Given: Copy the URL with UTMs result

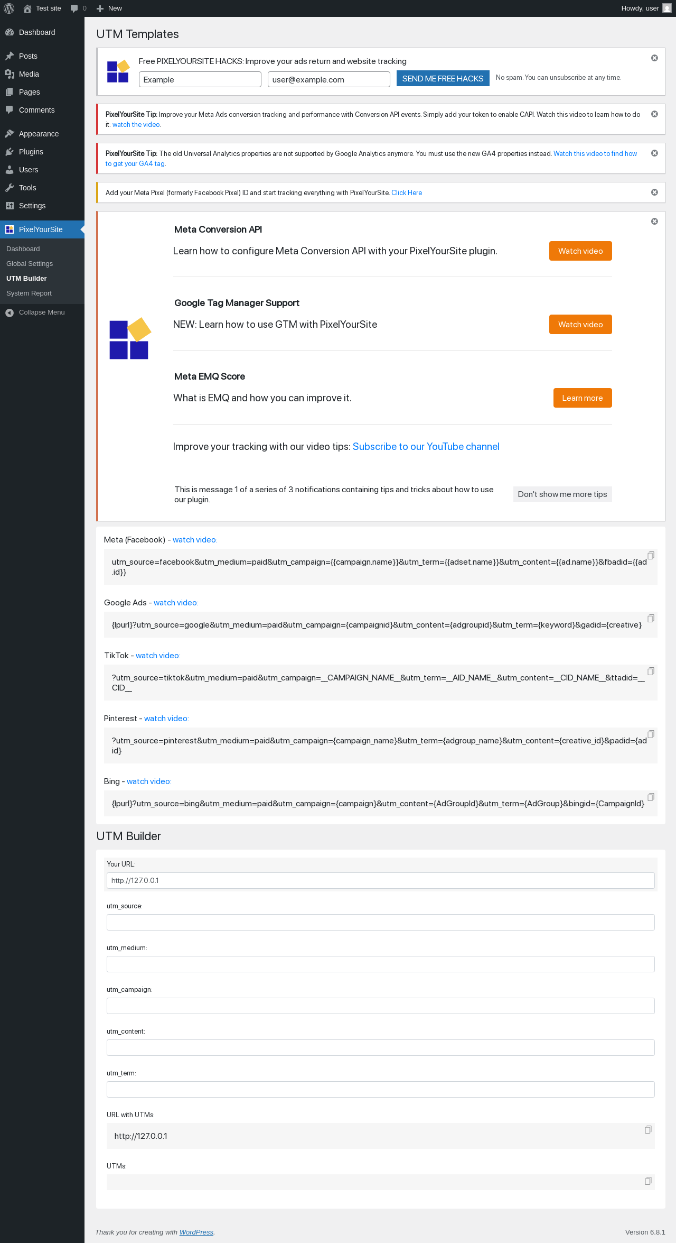Looking at the screenshot, I should click(648, 1130).
